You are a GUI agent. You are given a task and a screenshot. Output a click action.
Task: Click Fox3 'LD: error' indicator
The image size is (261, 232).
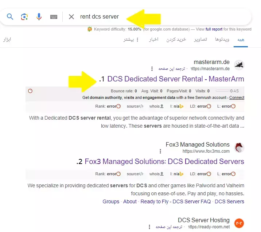tap(200, 174)
